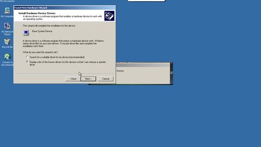Click the Found New Hardware Wizard title bar
This screenshot has height=147, width=261.
pyautogui.click(x=64, y=8)
